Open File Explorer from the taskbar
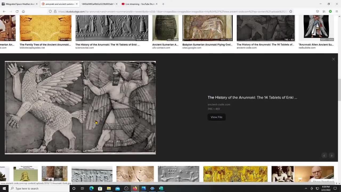341x192 pixels. click(109, 189)
